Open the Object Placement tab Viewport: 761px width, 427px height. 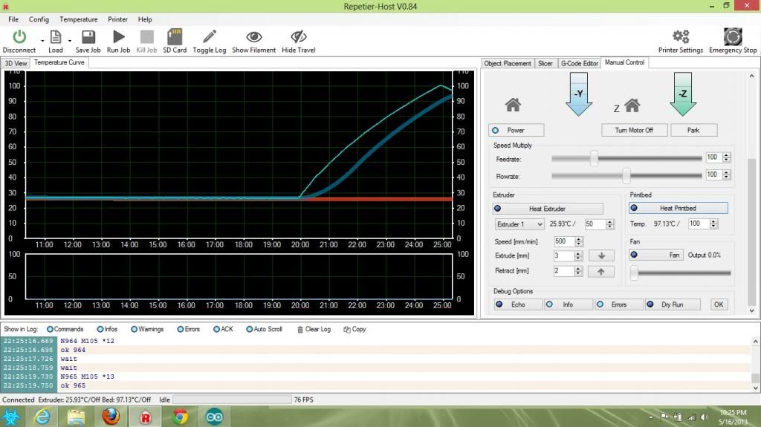508,63
